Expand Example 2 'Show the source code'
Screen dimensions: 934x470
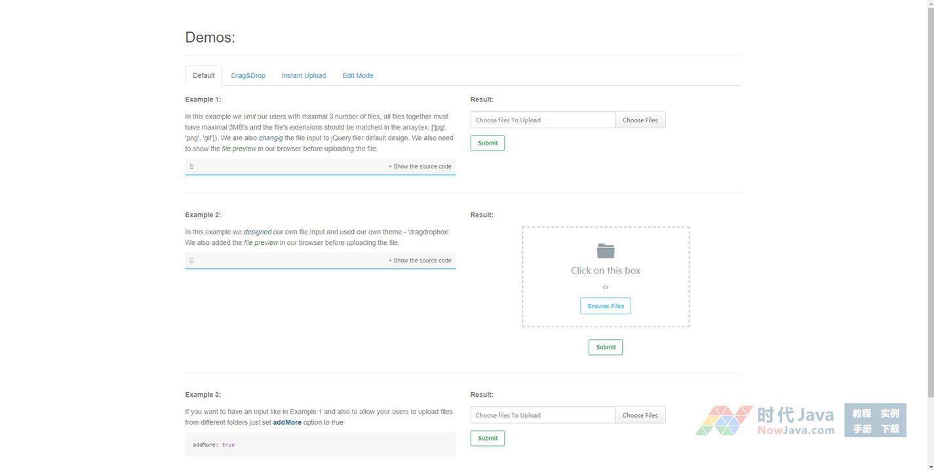pos(419,261)
